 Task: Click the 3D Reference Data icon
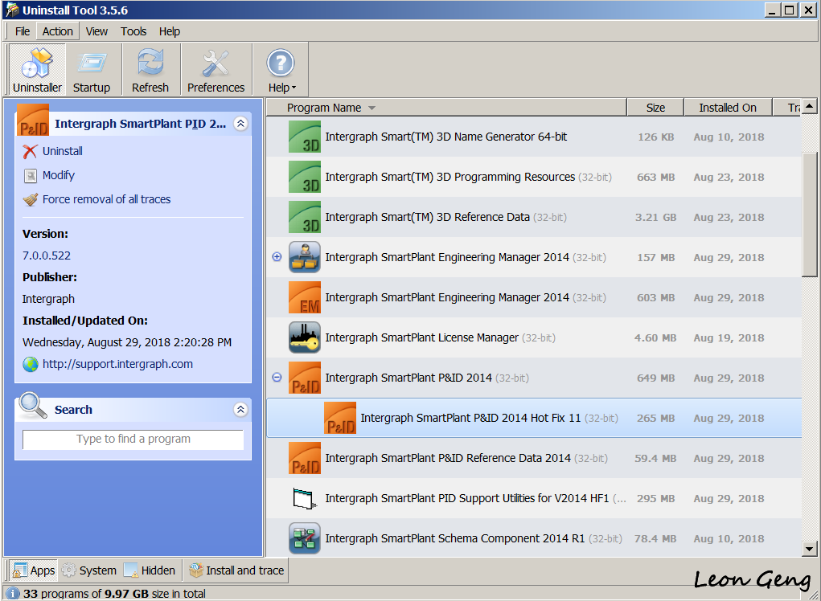click(305, 217)
